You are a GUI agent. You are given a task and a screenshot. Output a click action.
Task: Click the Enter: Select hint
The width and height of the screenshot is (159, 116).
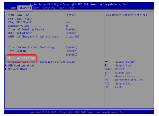click(114, 69)
